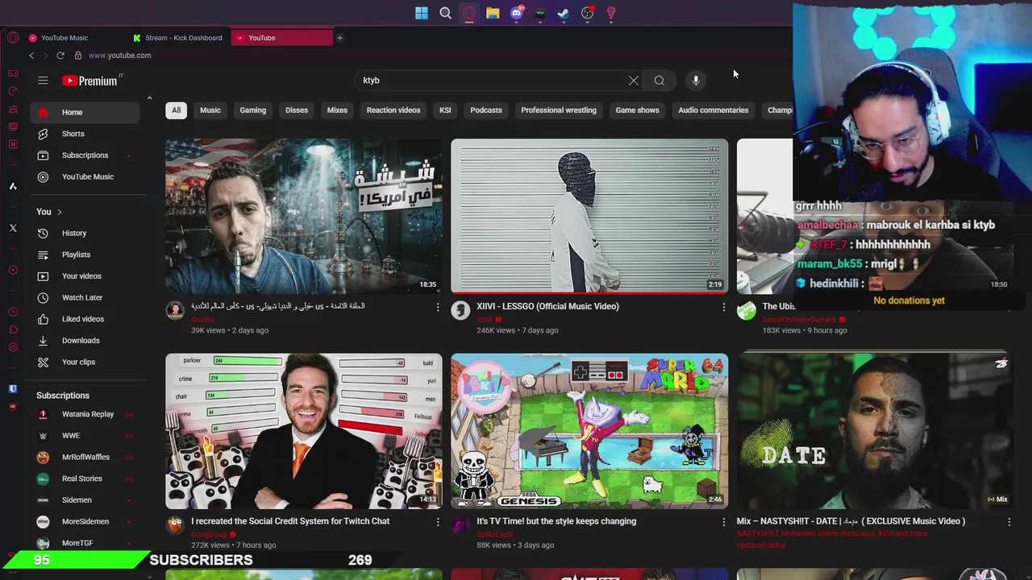Play the NASTYSHIT - DATE mix thumbnail
Viewport: 1032px width, 580px height.
(x=875, y=431)
